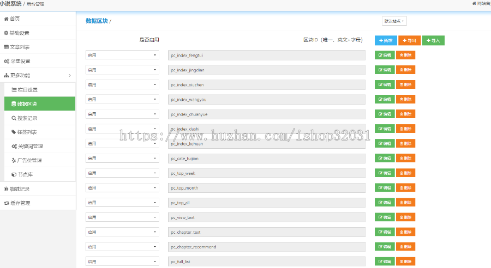Viewport: 491px width, 268px height.
Task: Open 缓存管理 in the sidebar
Action: [x=38, y=203]
